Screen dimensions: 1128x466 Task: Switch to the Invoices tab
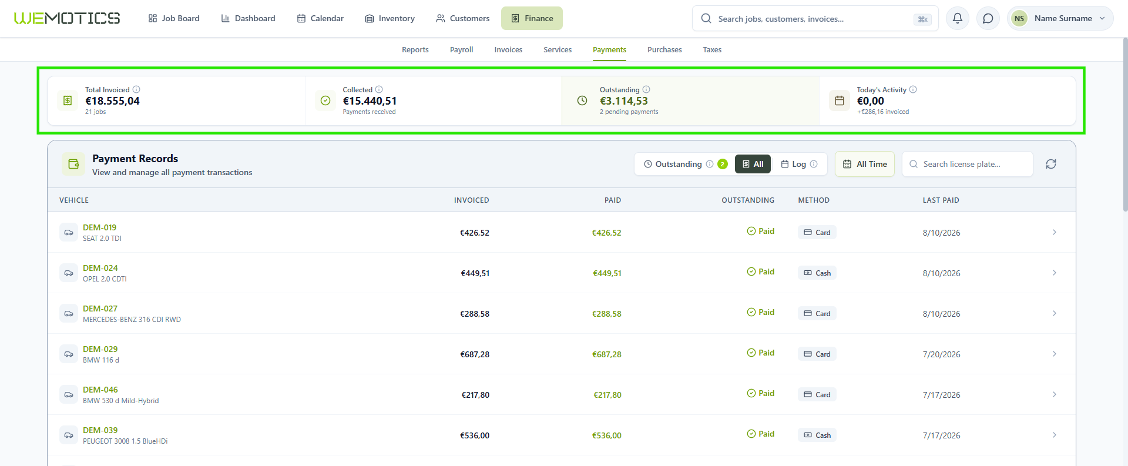[x=508, y=50]
